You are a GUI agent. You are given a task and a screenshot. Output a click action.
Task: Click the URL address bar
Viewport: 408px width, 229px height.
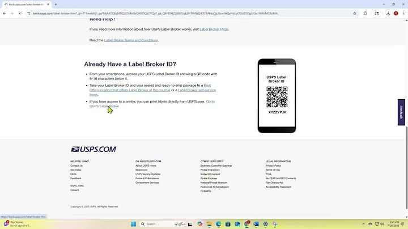pos(192,13)
